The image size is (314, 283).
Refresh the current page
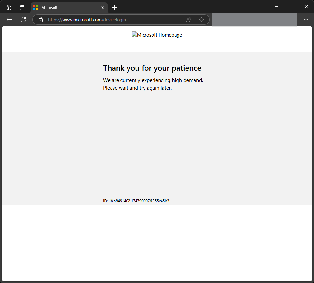coord(23,20)
